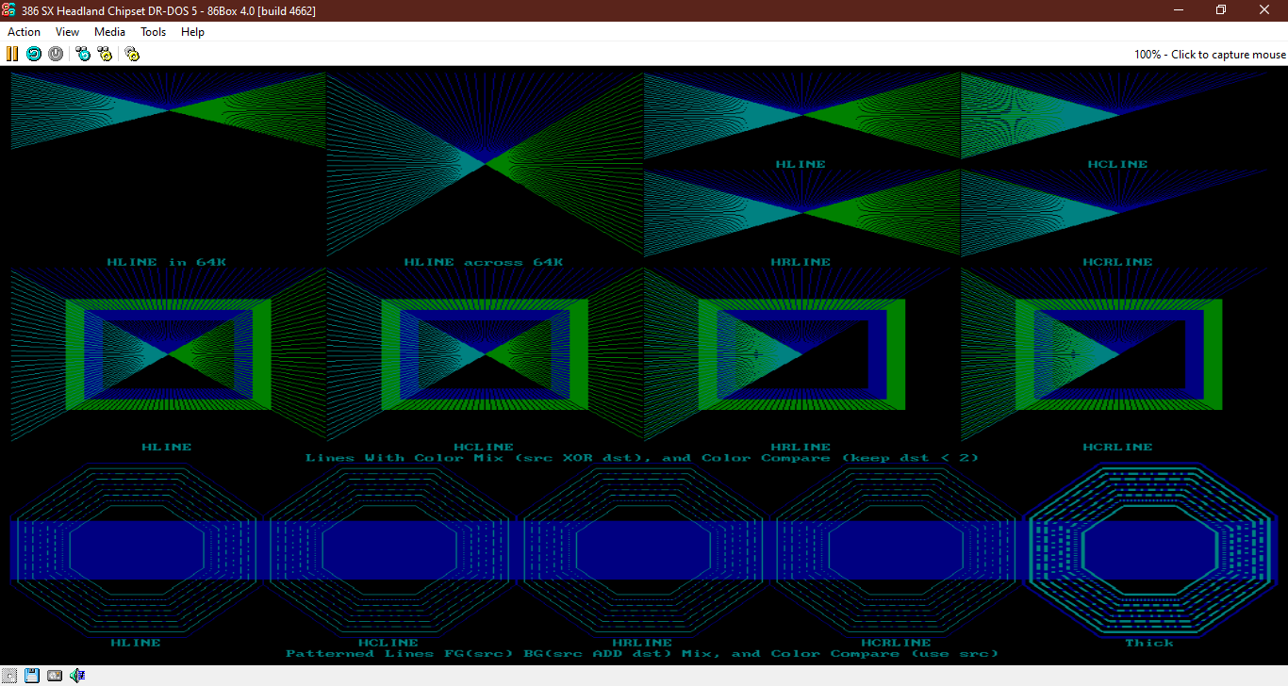Viewport: 1288px width, 686px height.
Task: Open the Help menu
Action: click(x=192, y=31)
